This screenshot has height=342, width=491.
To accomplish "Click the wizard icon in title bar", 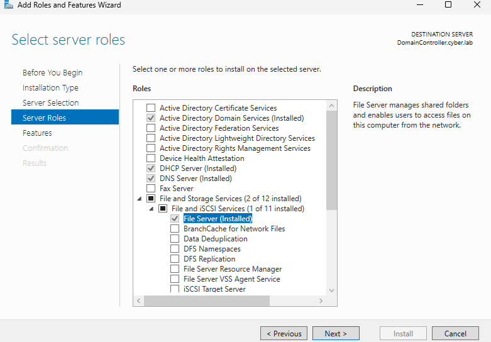I will pyautogui.click(x=8, y=5).
